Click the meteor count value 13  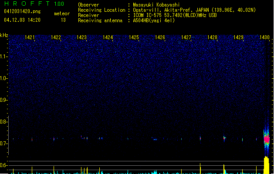click(63, 20)
